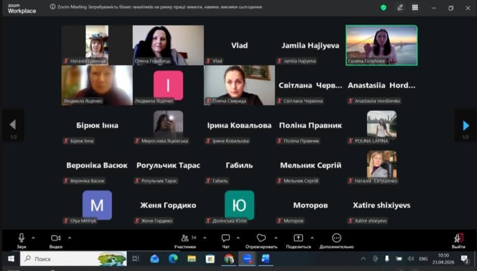This screenshot has width=477, height=271.
Task: Open the annotation pen tool
Action: (x=400, y=7)
